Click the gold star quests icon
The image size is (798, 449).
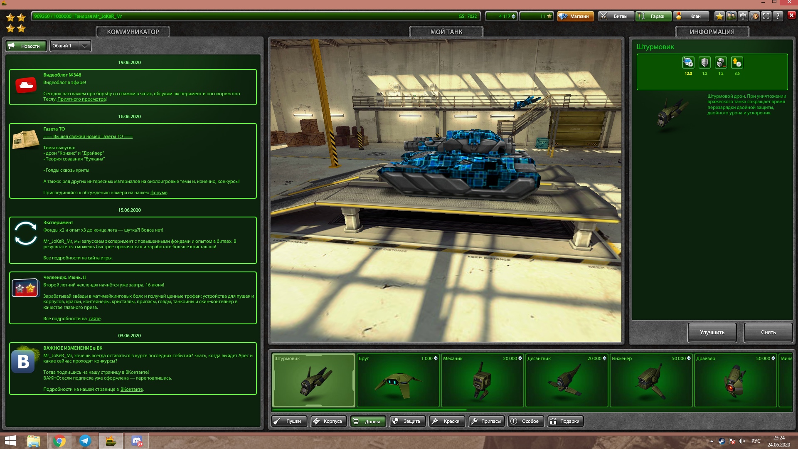pos(719,16)
